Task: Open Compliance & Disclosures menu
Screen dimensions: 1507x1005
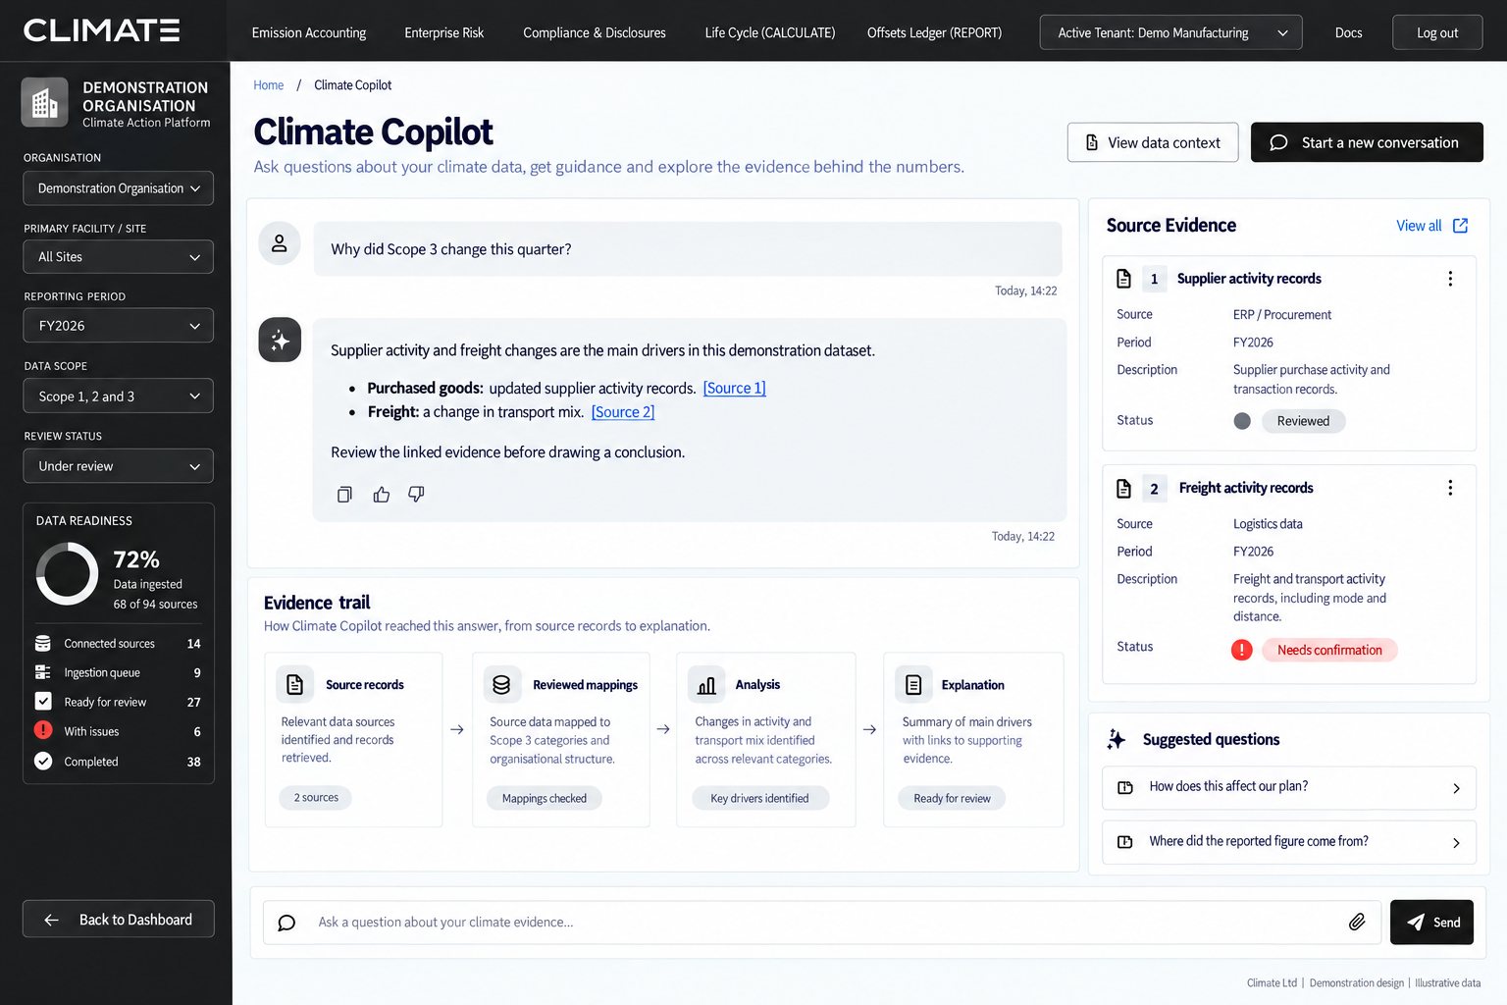Action: [x=595, y=32]
